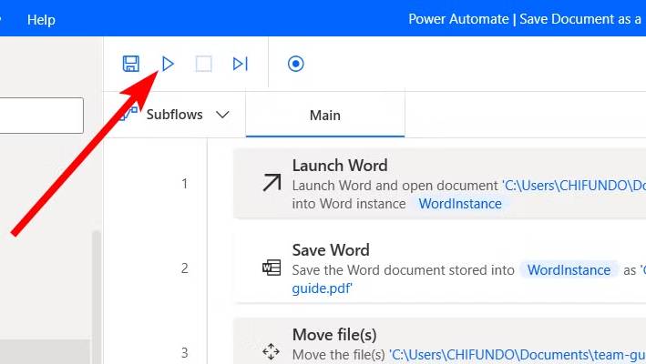Click the square Stop flow button
This screenshot has width=646, height=364.
coord(203,64)
